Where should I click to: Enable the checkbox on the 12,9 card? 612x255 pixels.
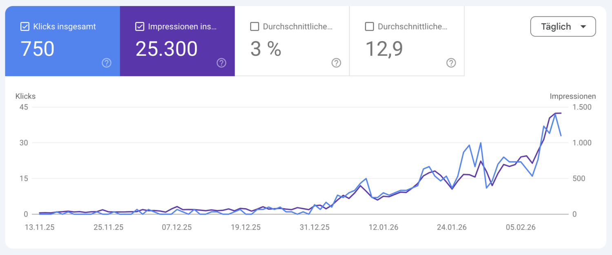pos(369,27)
